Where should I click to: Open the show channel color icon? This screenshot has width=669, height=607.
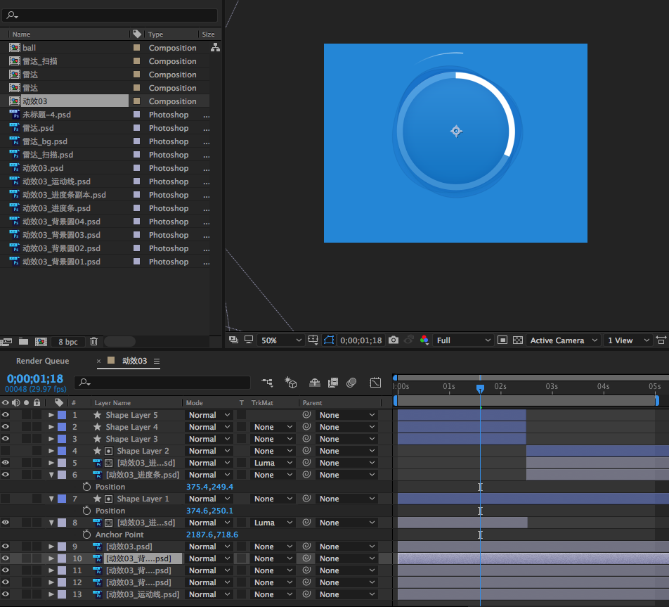pos(424,340)
